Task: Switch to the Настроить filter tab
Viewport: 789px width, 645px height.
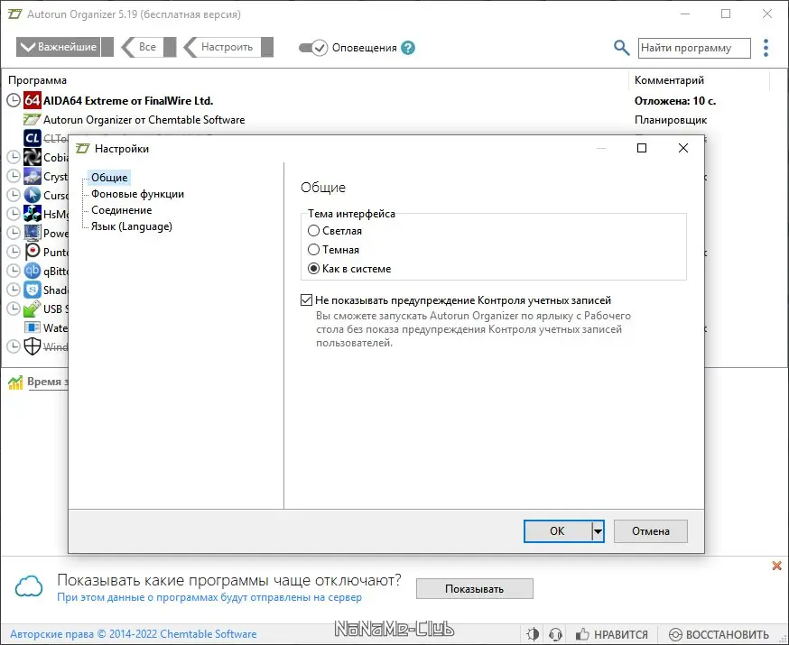Action: click(x=228, y=47)
